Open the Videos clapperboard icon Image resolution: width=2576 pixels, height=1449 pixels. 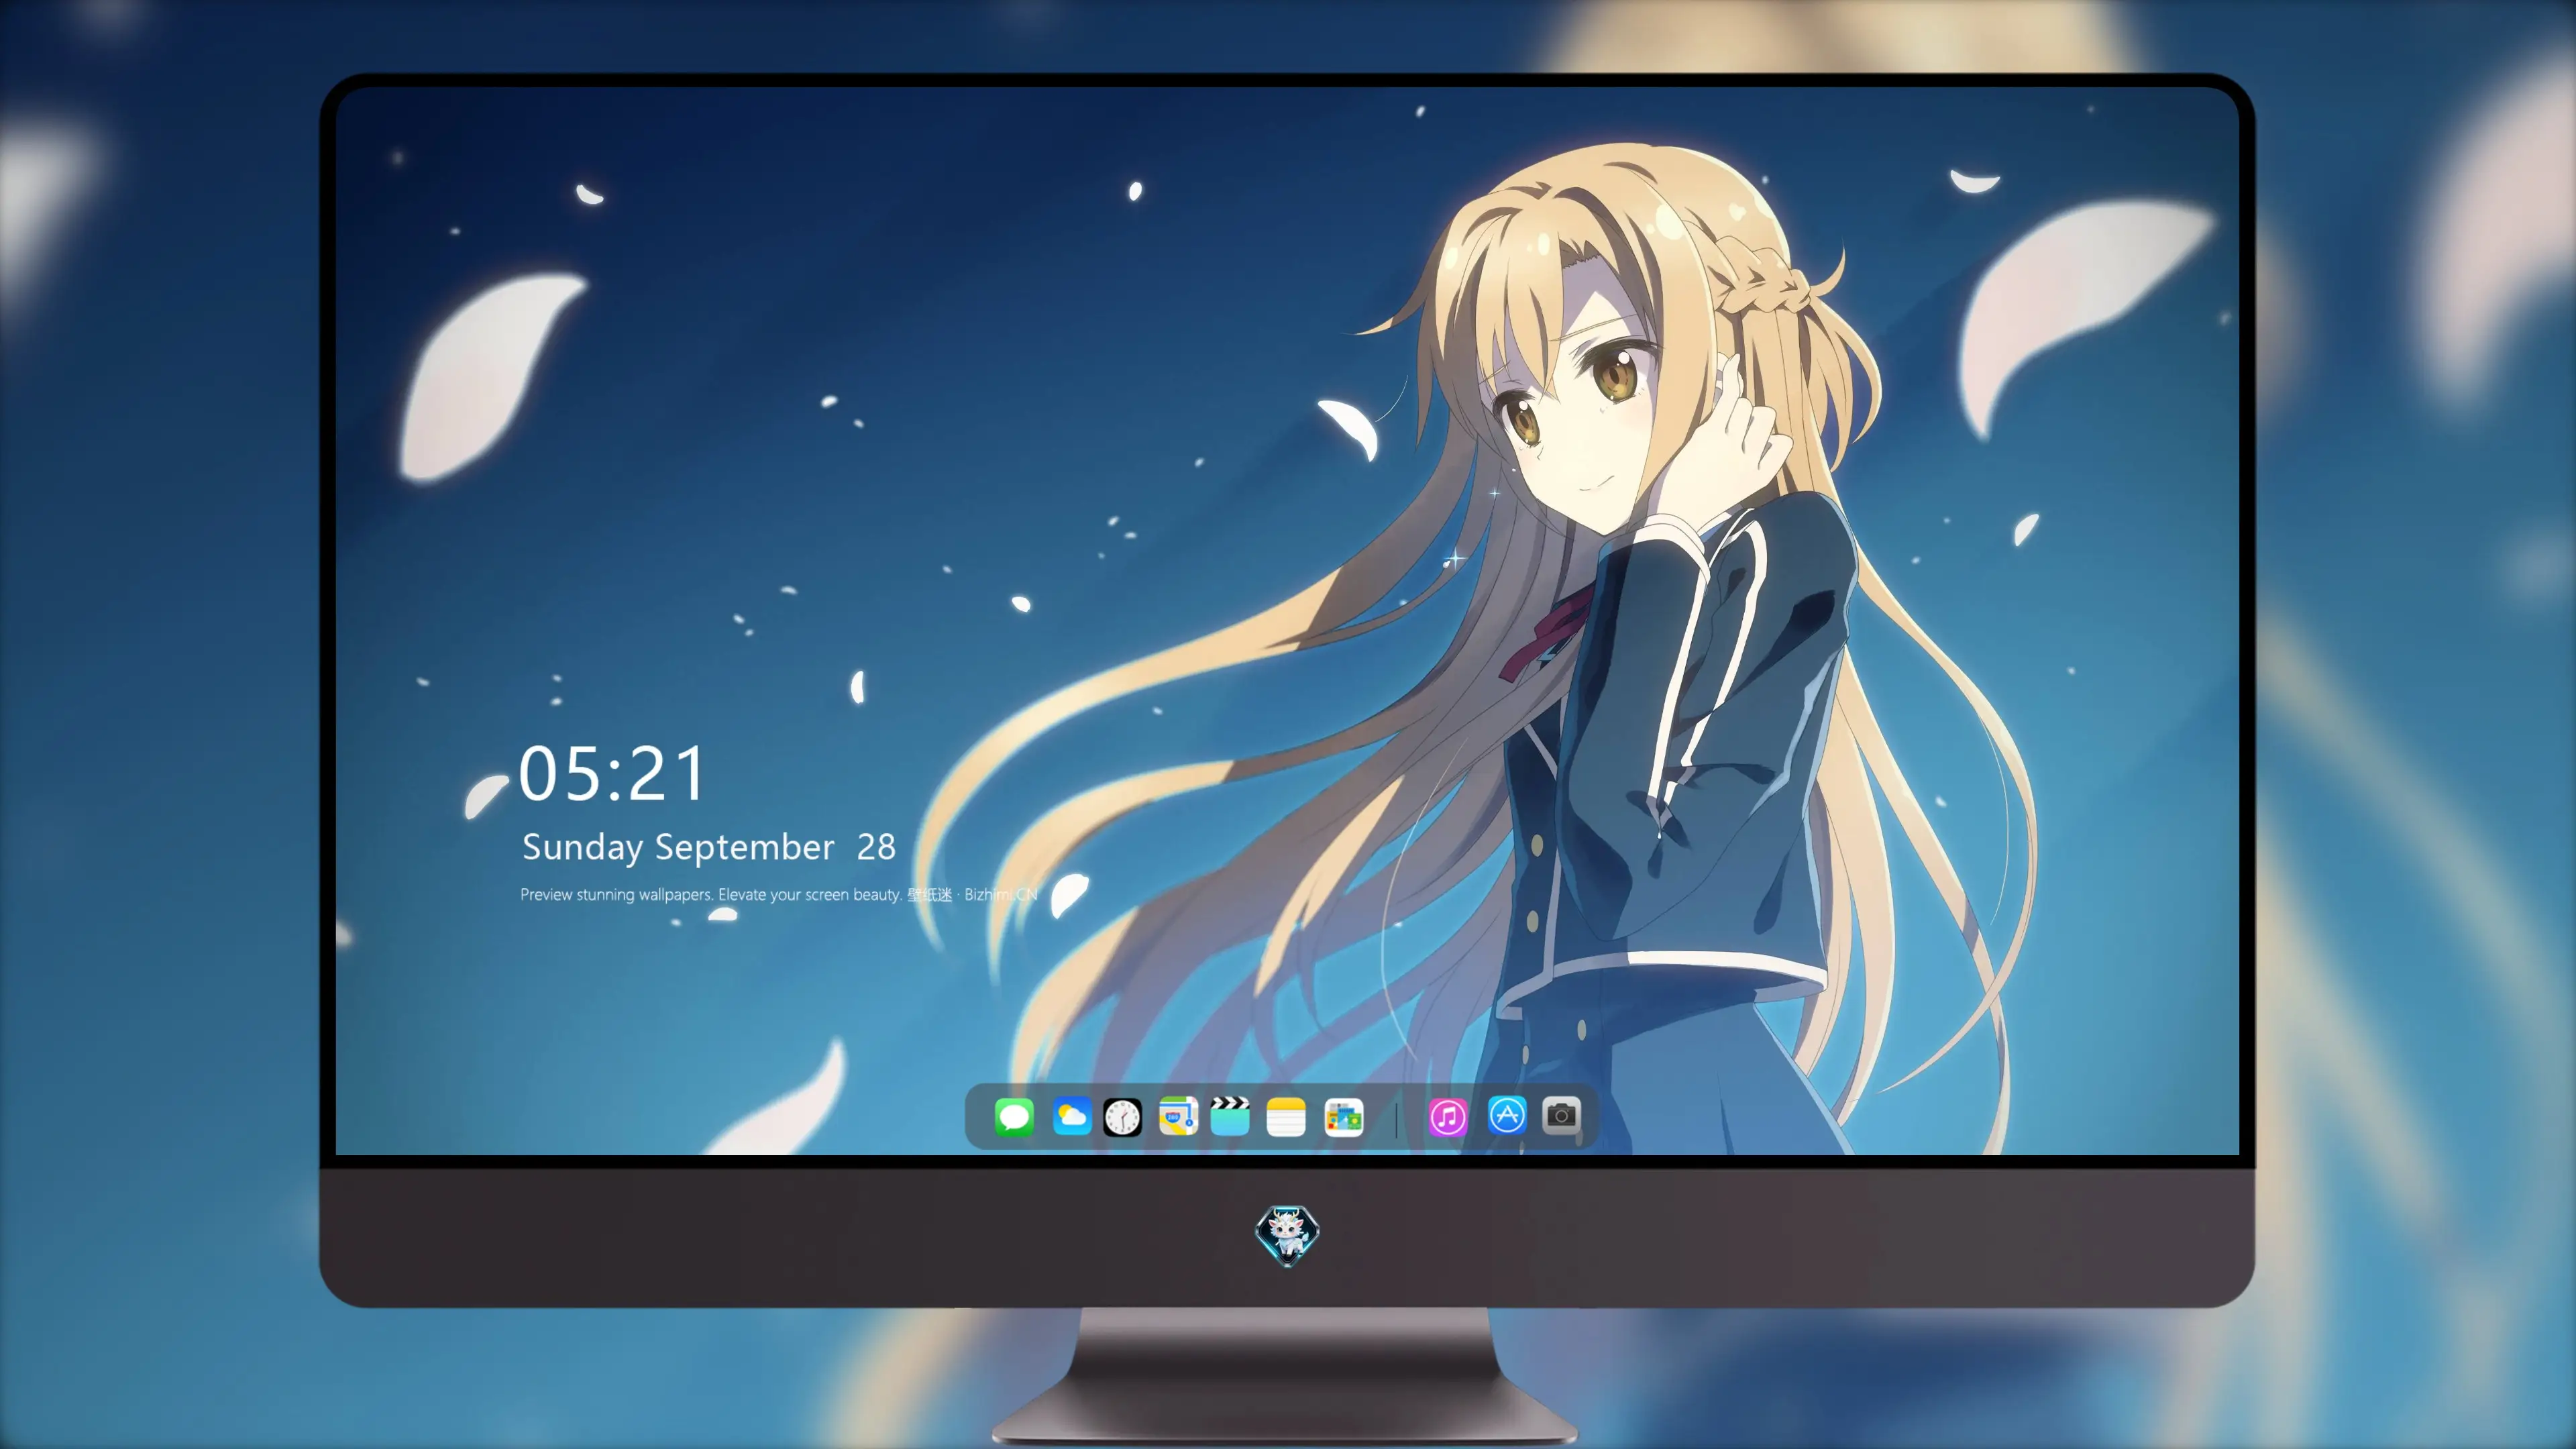click(1230, 1116)
